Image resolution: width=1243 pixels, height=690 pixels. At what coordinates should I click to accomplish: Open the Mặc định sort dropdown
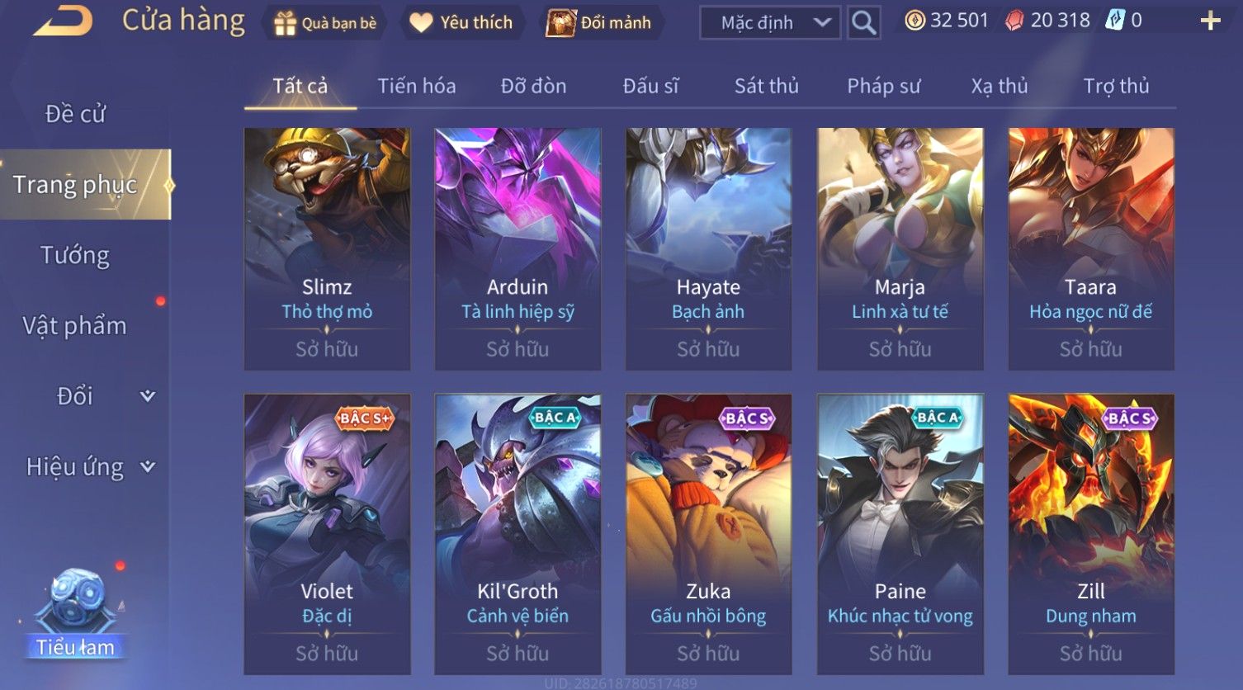click(770, 23)
